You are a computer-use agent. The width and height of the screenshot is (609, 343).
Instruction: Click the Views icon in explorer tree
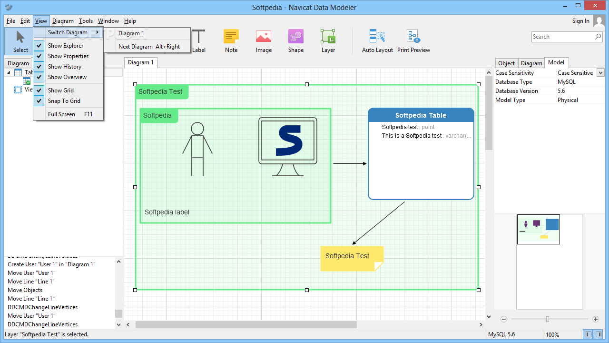click(18, 89)
